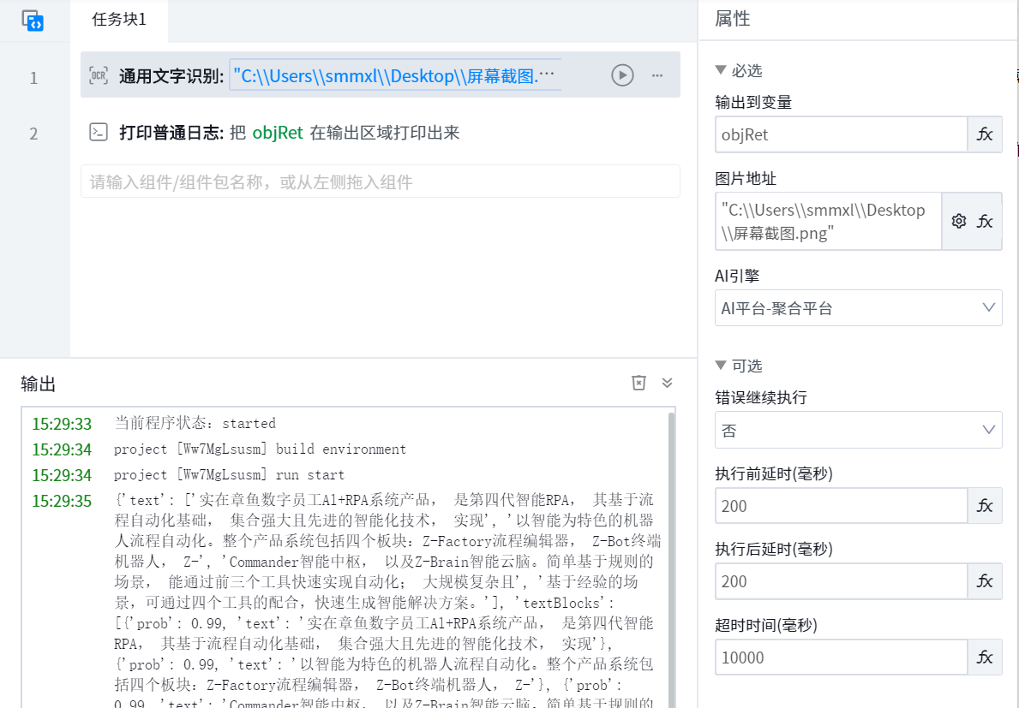Switch to the 任务块1 tab
The width and height of the screenshot is (1019, 708).
[x=119, y=21]
